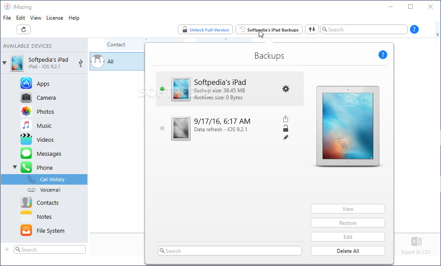Click the USB connection icon beside Softpedia's iPad
Image resolution: width=441 pixels, height=266 pixels.
point(81,63)
